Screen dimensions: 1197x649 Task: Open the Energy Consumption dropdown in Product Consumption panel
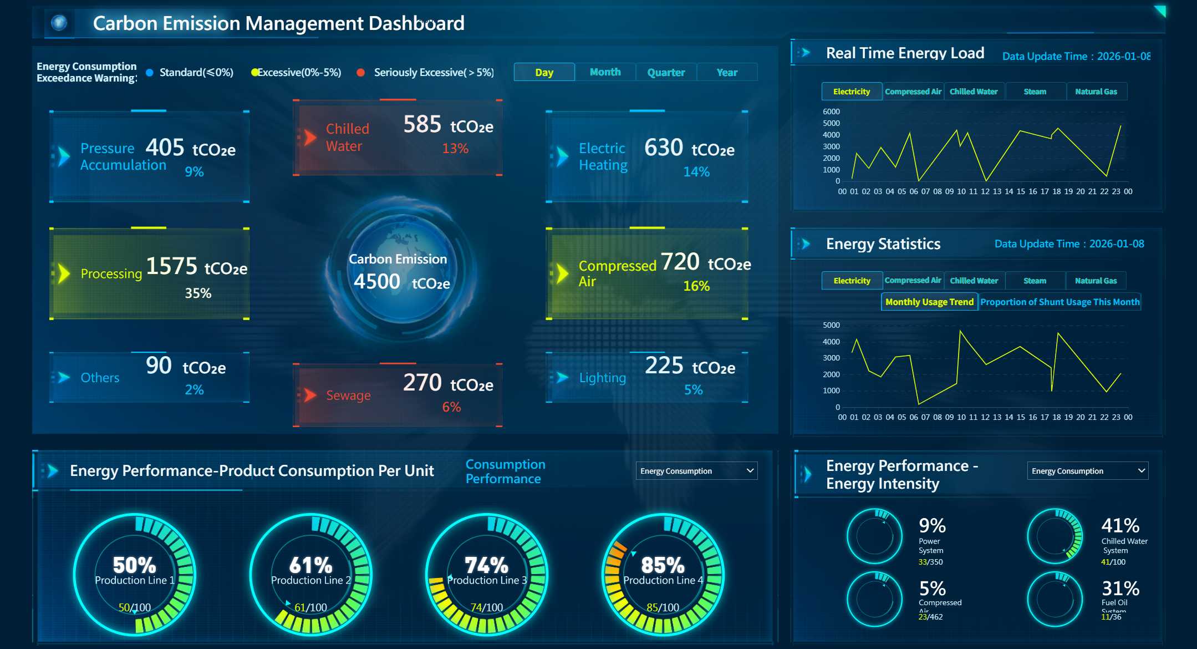coord(696,470)
